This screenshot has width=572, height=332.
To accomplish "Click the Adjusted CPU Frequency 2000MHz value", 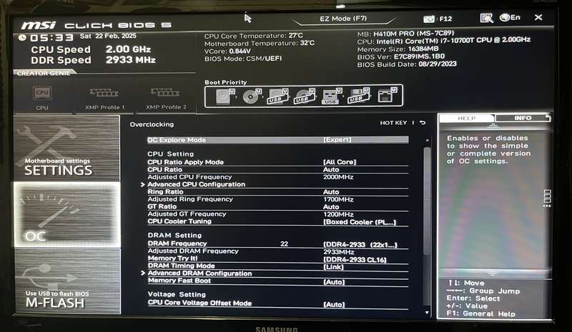I will point(338,177).
